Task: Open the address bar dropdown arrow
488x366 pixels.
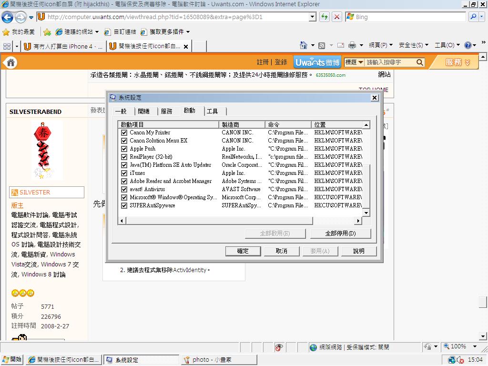Action: [x=313, y=17]
